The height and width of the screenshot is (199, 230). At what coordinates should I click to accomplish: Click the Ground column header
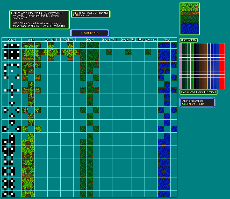coord(90,40)
